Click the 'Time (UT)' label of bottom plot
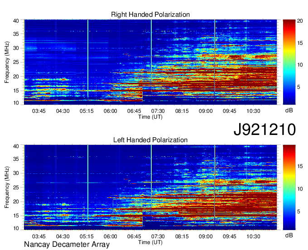308x250 pixels. (150, 242)
